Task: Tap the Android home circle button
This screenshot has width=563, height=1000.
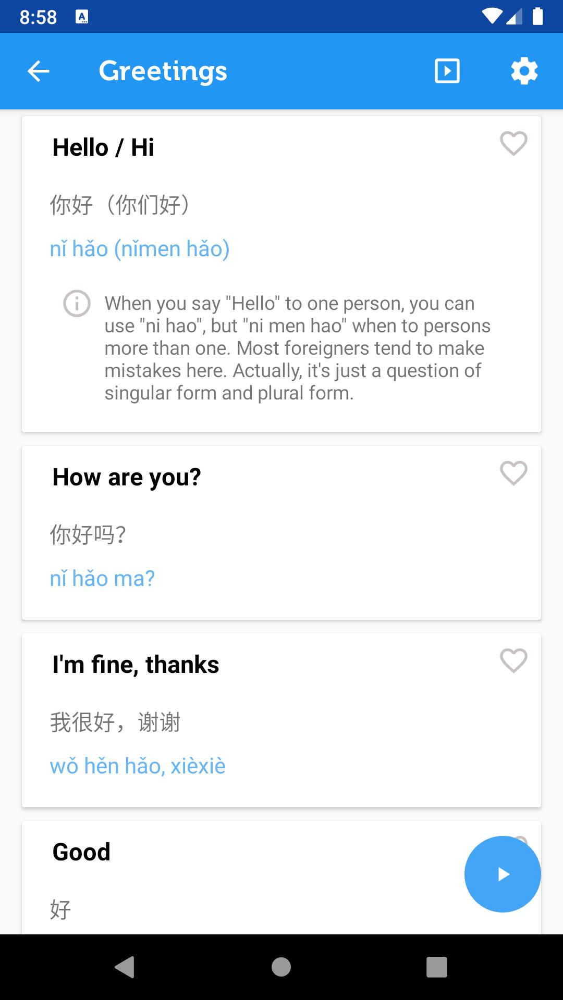Action: (281, 967)
